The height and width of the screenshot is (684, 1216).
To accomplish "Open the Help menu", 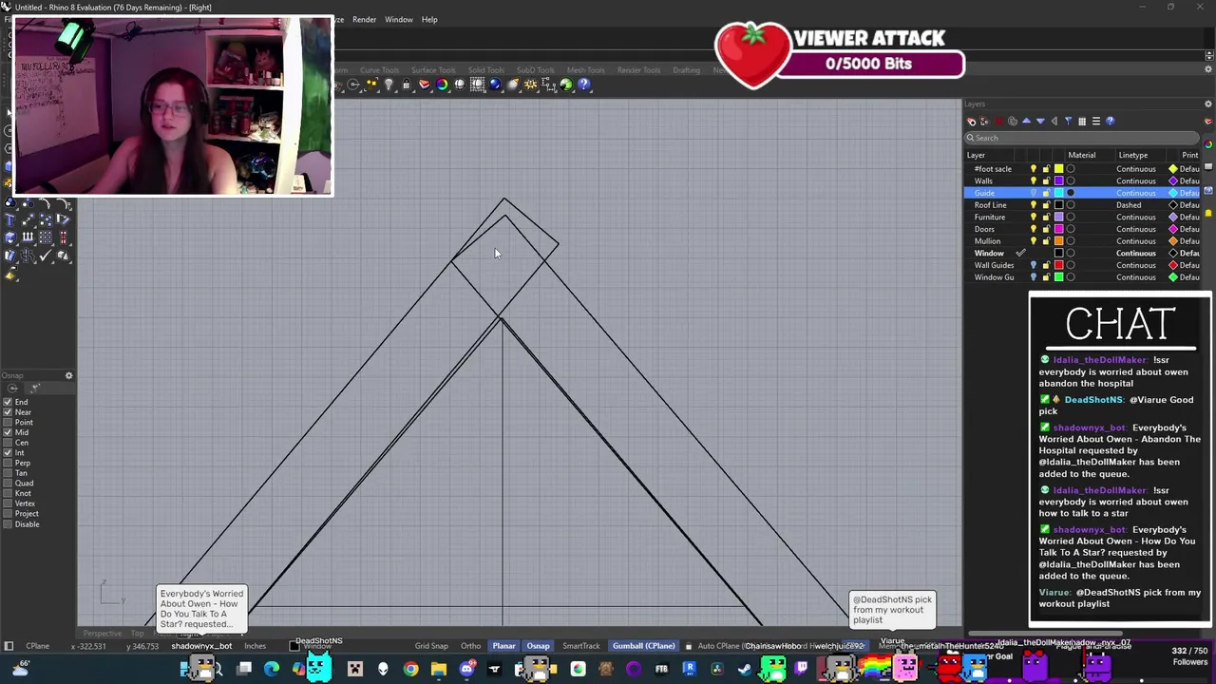I will click(x=429, y=19).
